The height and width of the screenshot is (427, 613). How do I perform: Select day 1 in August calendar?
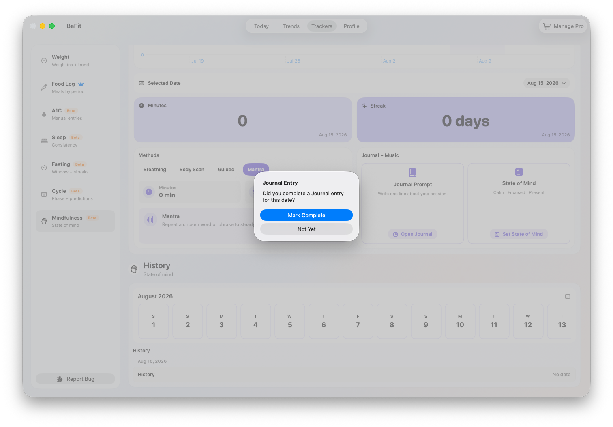[x=154, y=321]
